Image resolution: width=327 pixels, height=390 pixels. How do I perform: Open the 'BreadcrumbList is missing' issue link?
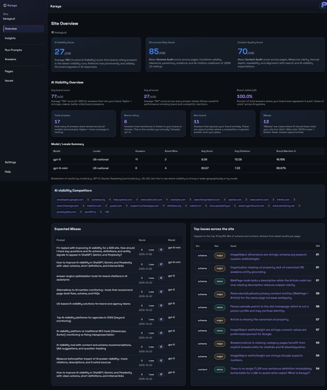[268, 345]
